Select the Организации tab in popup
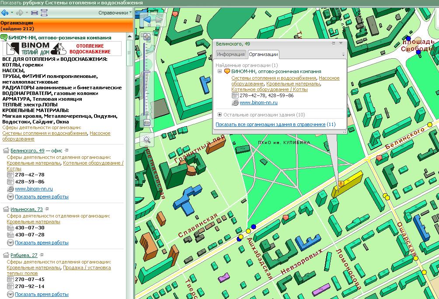This screenshot has height=299, width=439. 264,54
